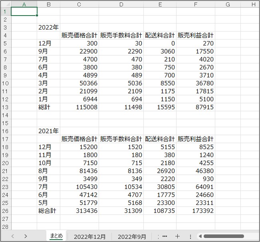Screen dimensions: 260x242
Task: Click total cell 87915
Action: (196, 107)
